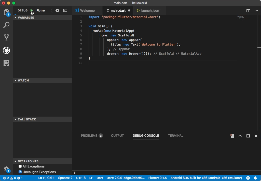261x181 pixels.
Task: Select the Dart language mode indicator
Action: click(100, 178)
